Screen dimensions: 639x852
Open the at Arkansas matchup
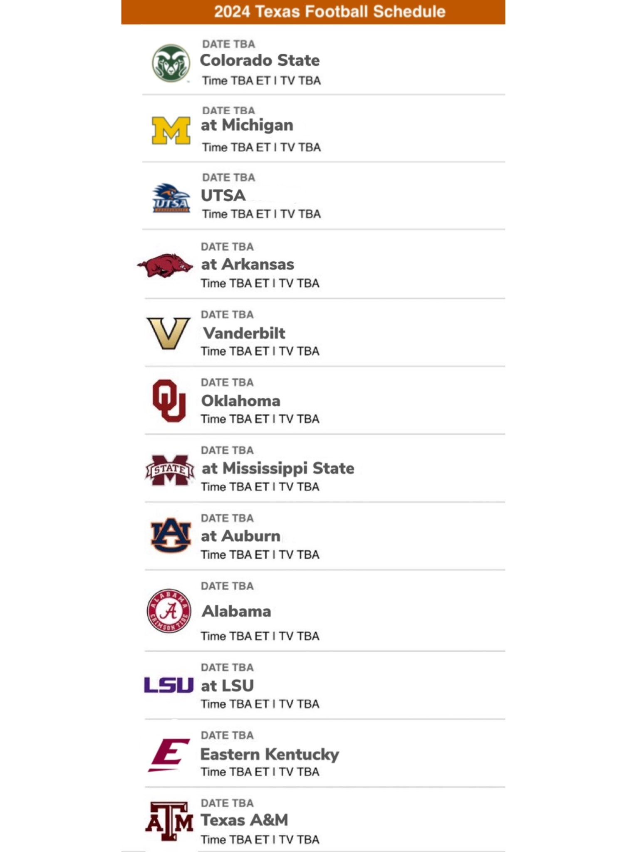point(248,264)
